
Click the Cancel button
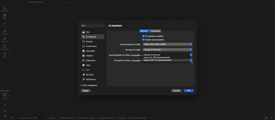pos(176,91)
